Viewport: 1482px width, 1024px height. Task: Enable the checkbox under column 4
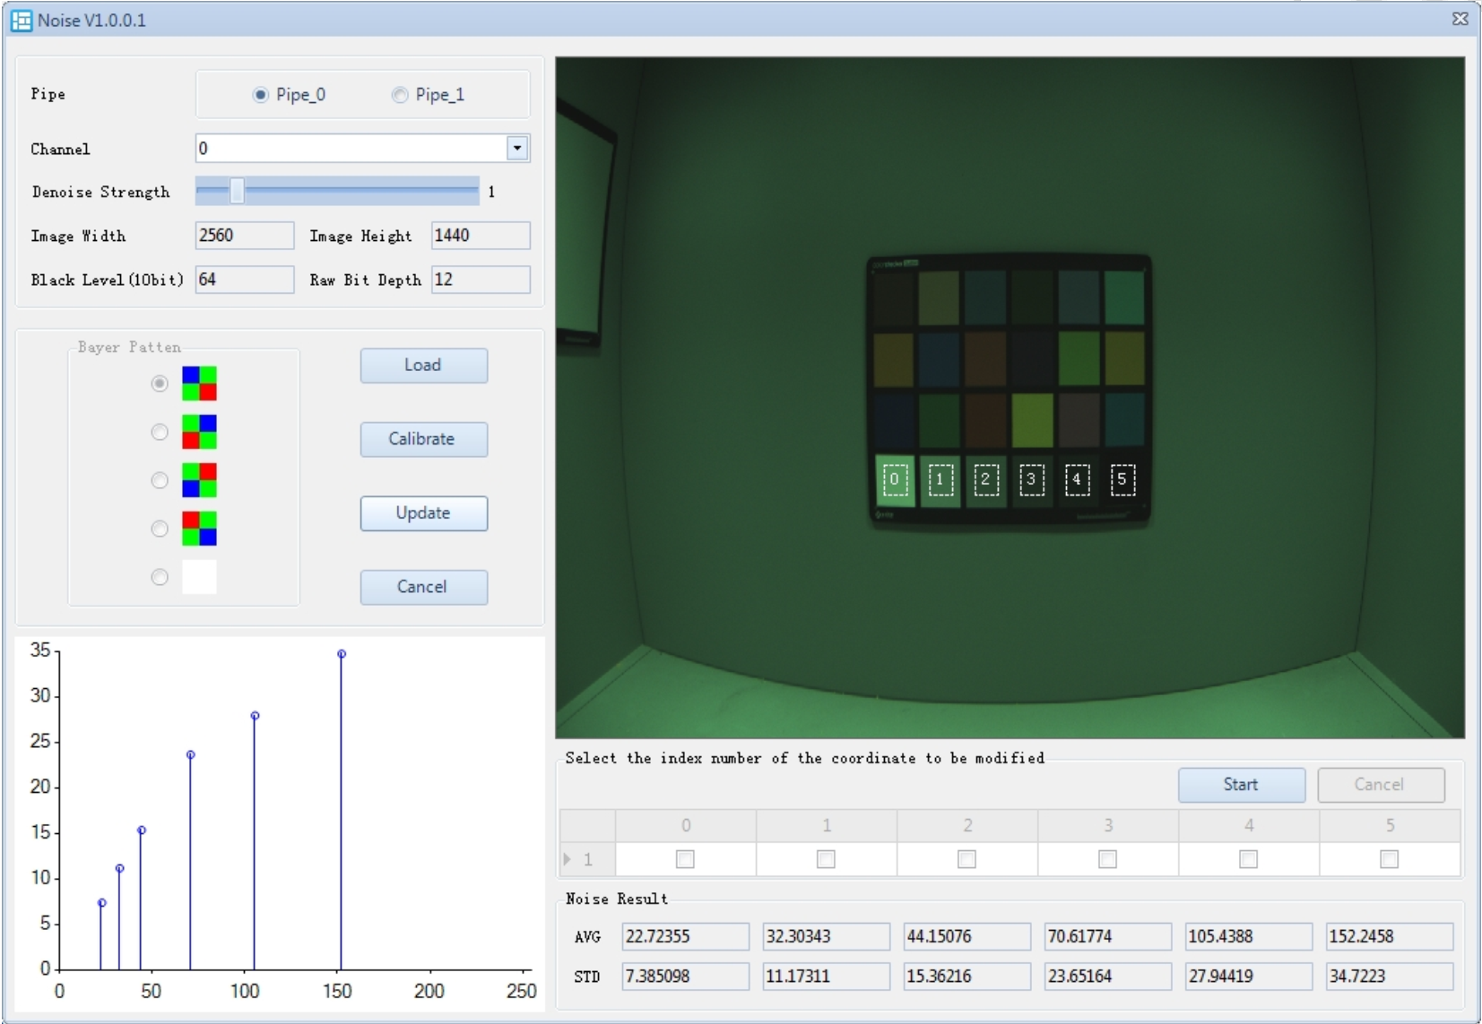tap(1248, 859)
